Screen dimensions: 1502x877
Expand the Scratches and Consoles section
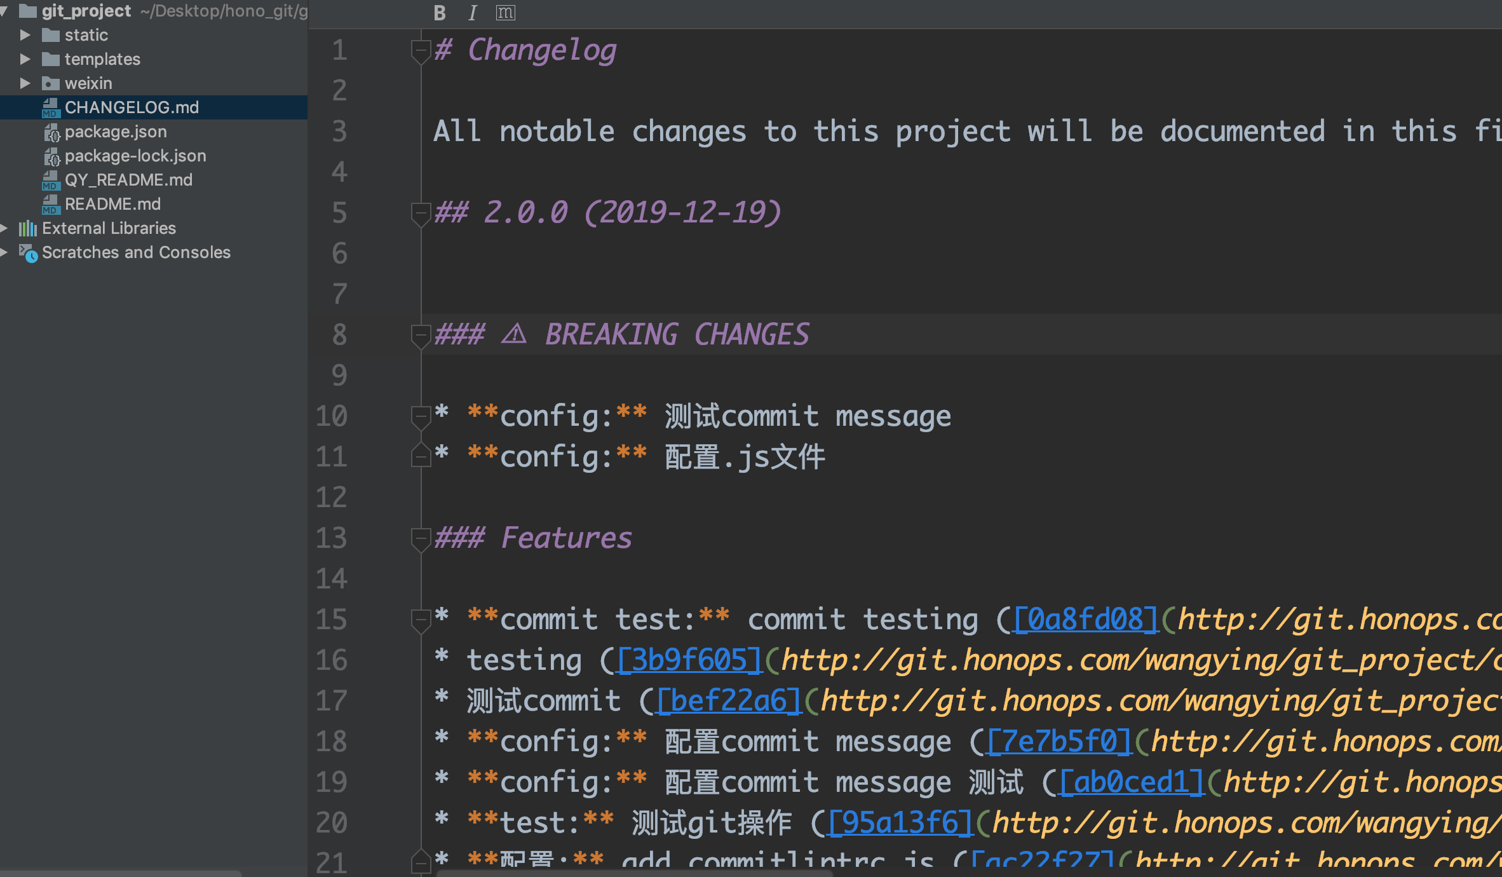[8, 253]
